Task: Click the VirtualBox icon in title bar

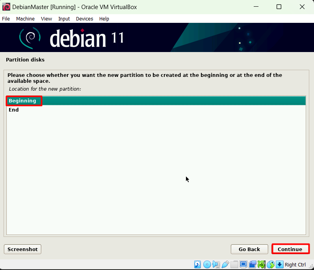Action: 6,7
